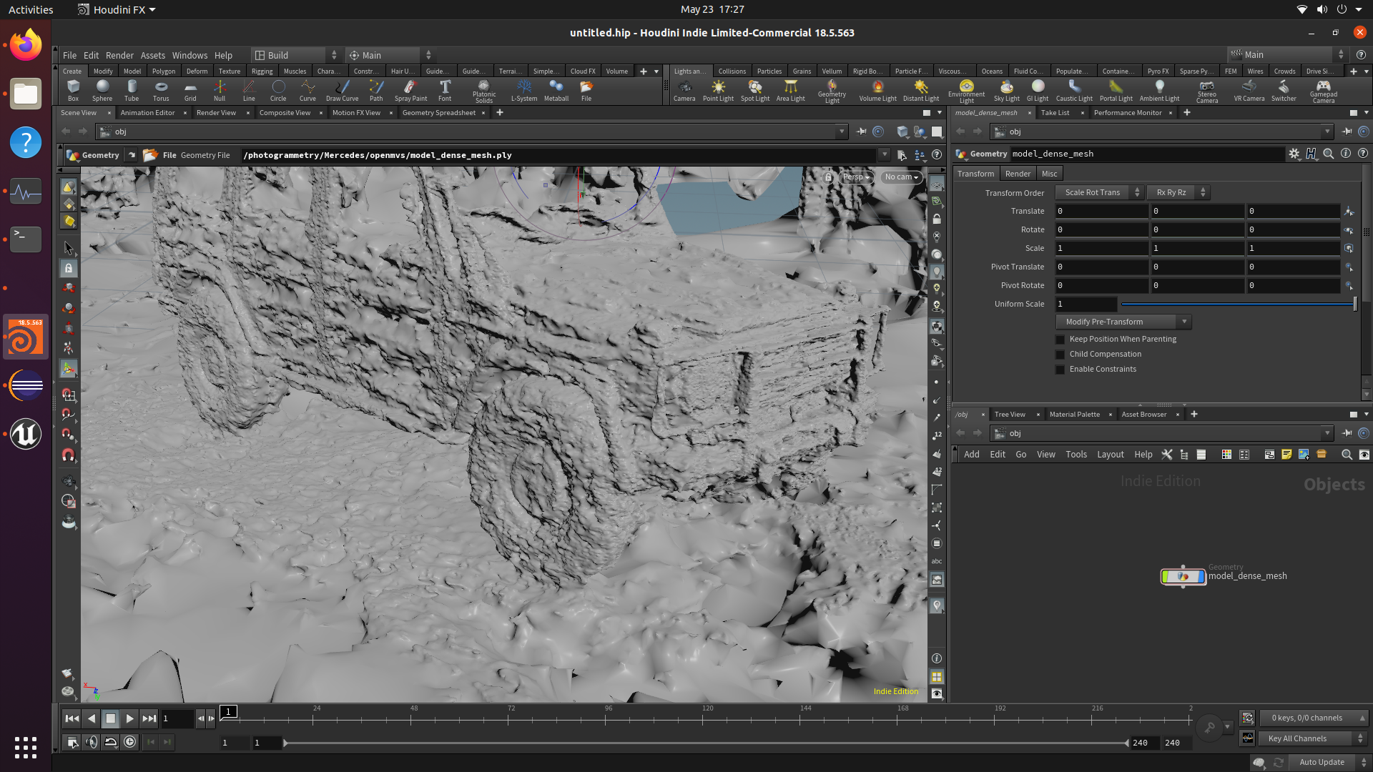Image resolution: width=1373 pixels, height=772 pixels.
Task: Activate the Select arrow tool in the viewport toolbar
Action: point(68,248)
